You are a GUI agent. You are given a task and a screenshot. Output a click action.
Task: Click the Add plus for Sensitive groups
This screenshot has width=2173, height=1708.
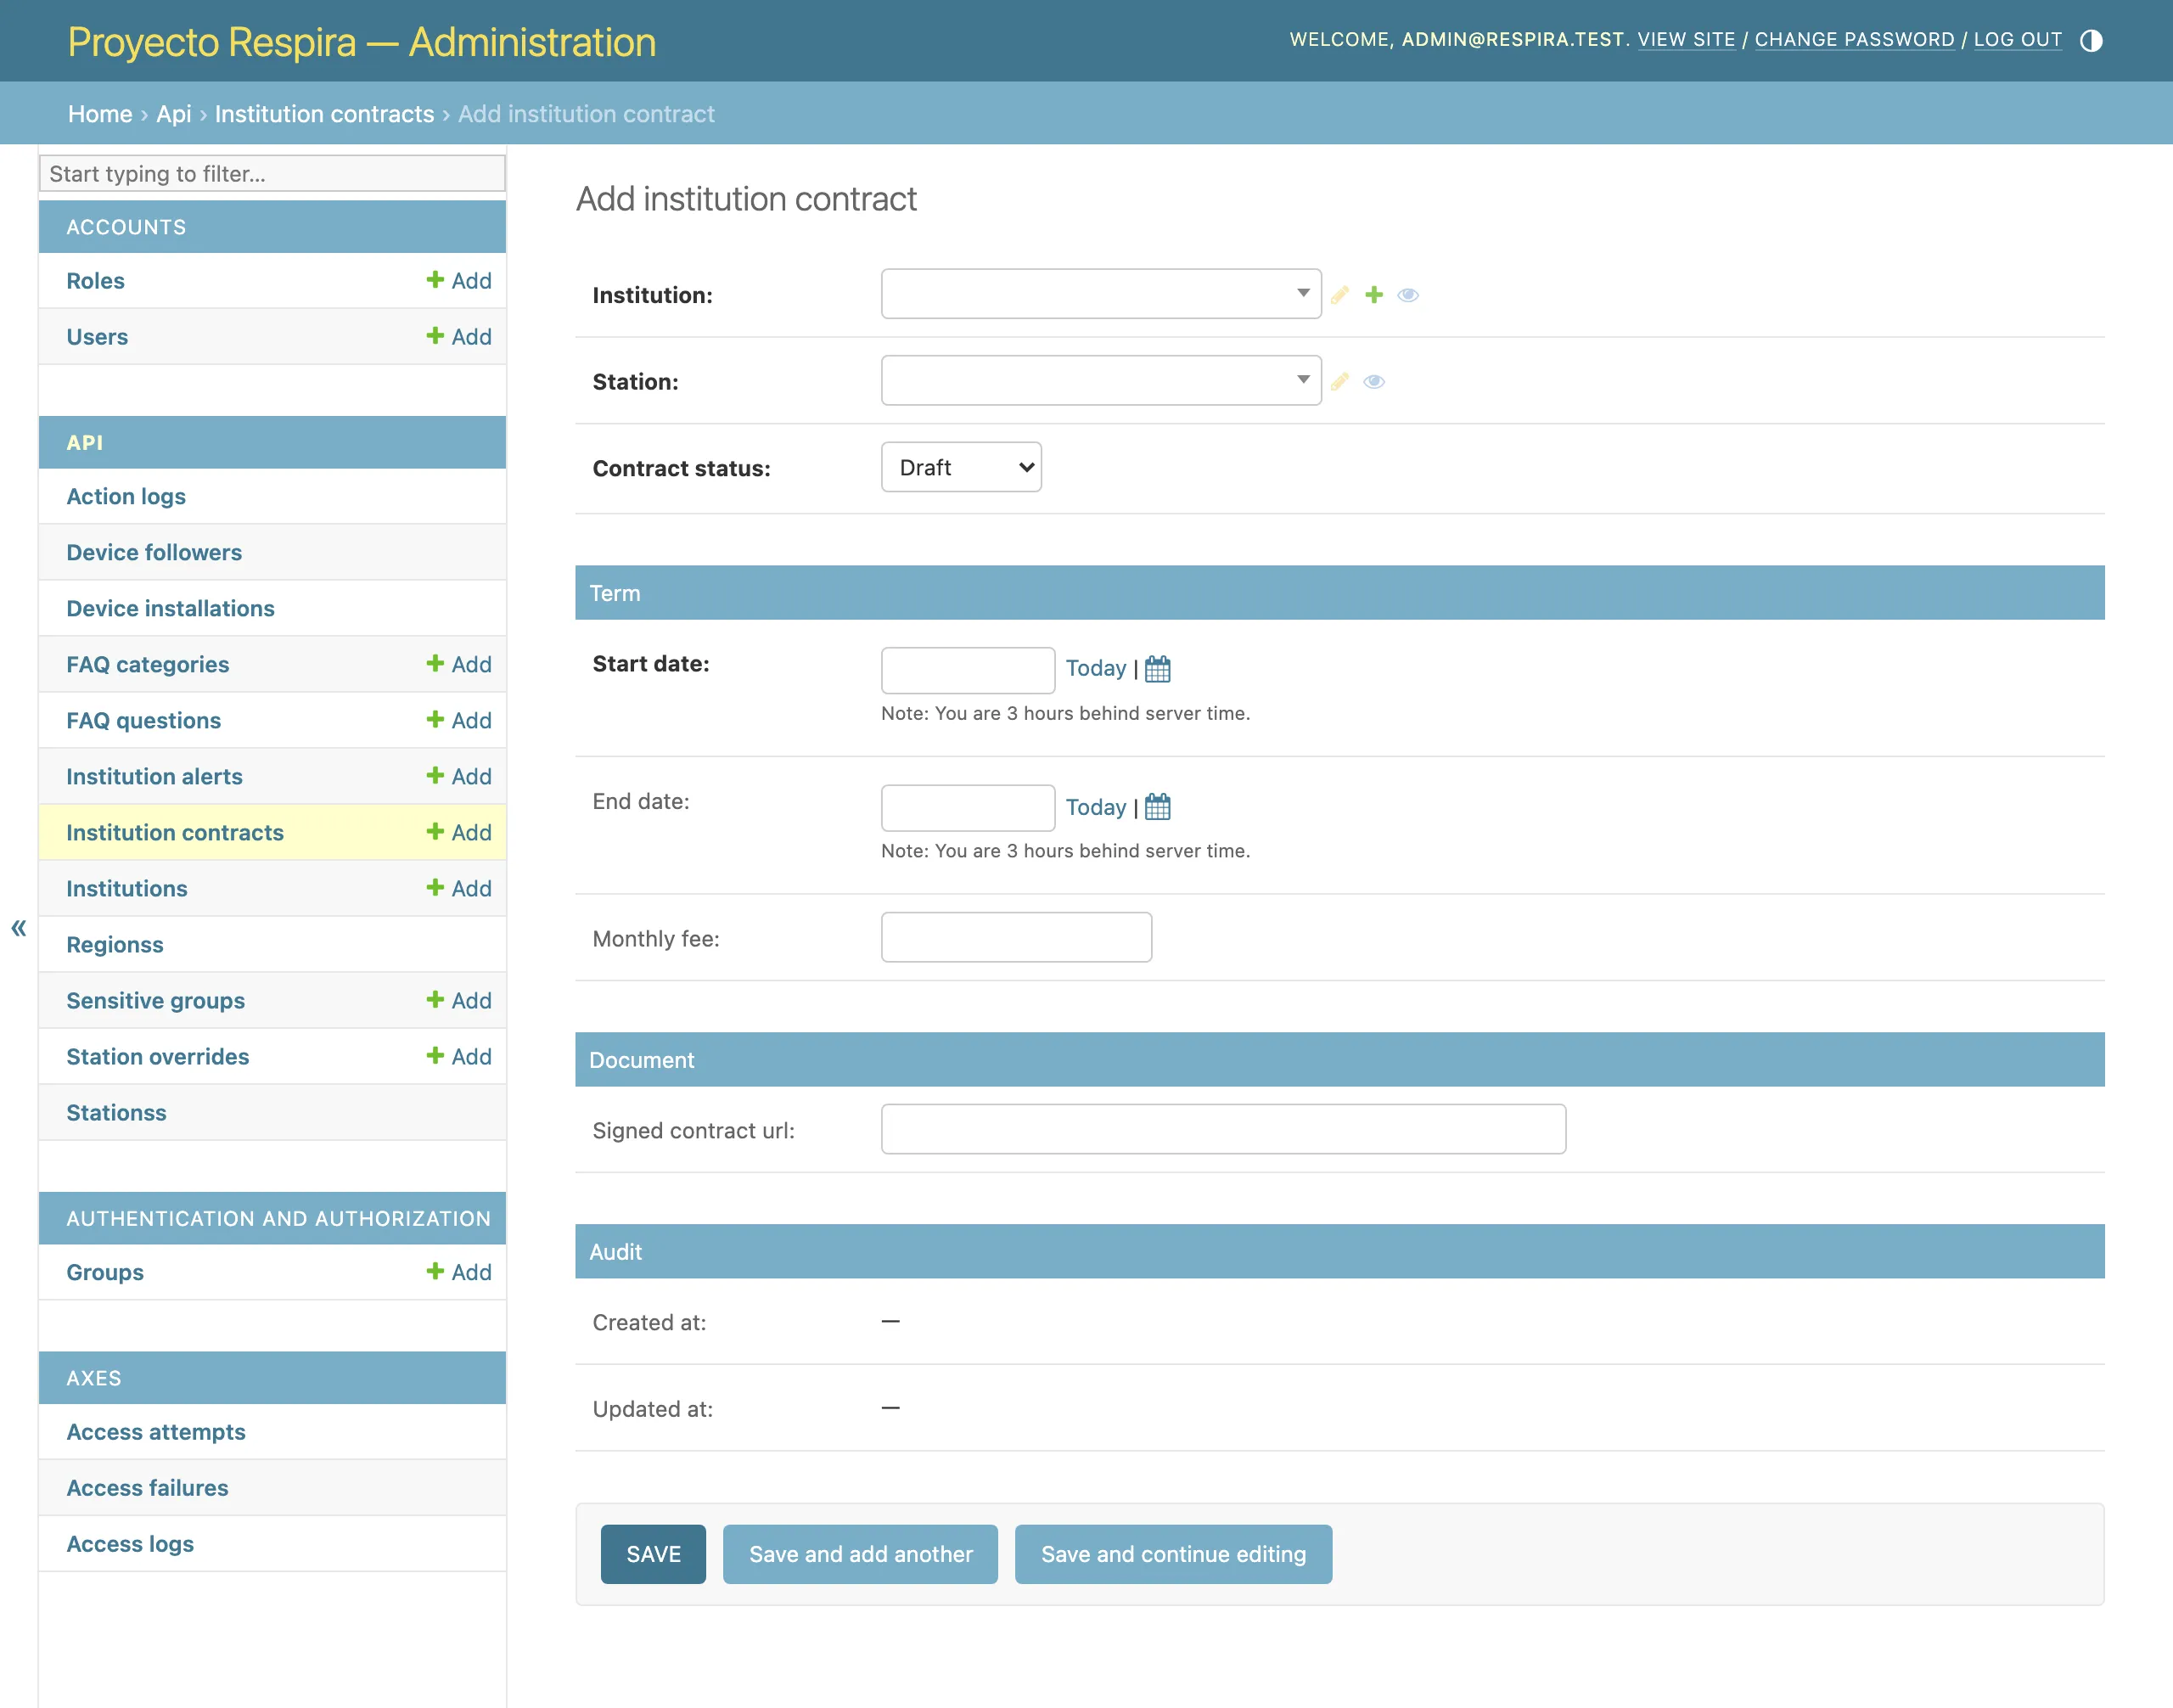(x=459, y=1000)
